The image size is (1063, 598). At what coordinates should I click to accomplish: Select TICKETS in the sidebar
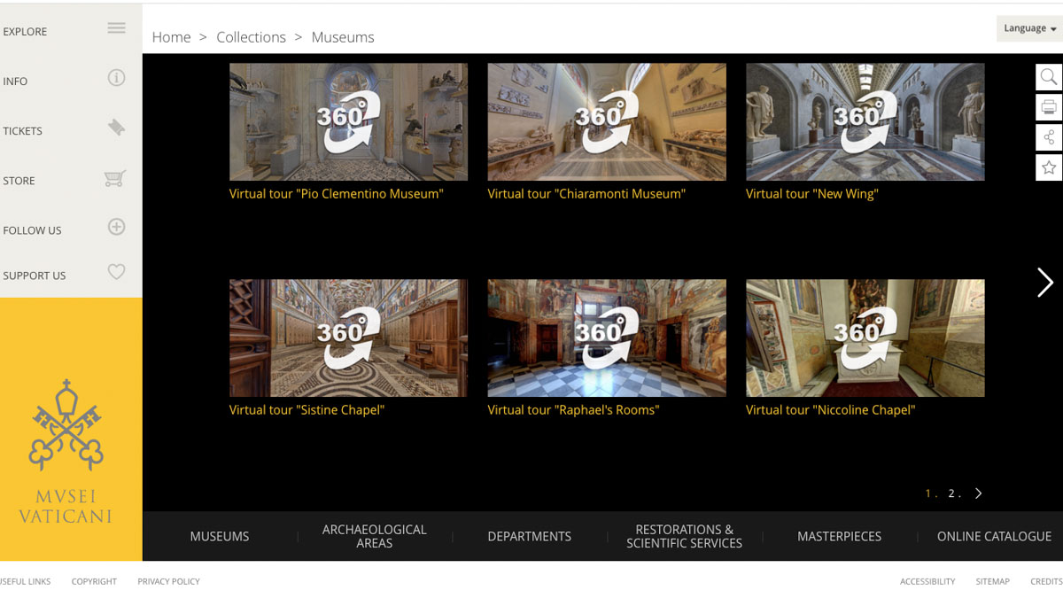coord(22,130)
